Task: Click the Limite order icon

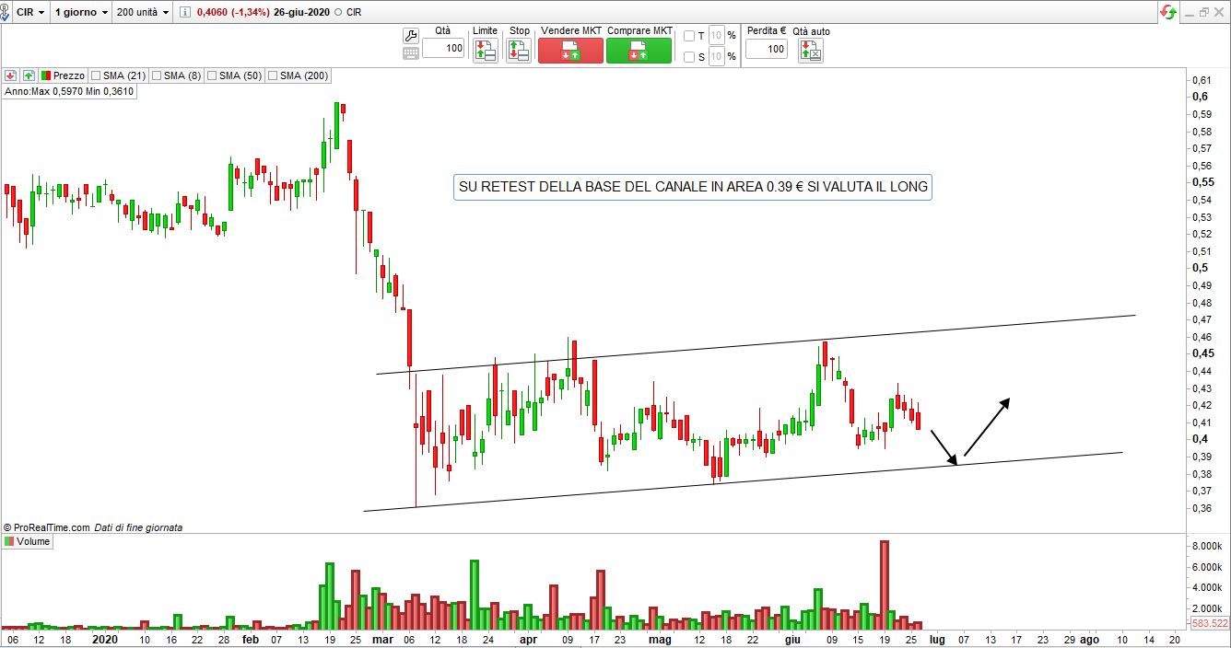Action: 485,51
